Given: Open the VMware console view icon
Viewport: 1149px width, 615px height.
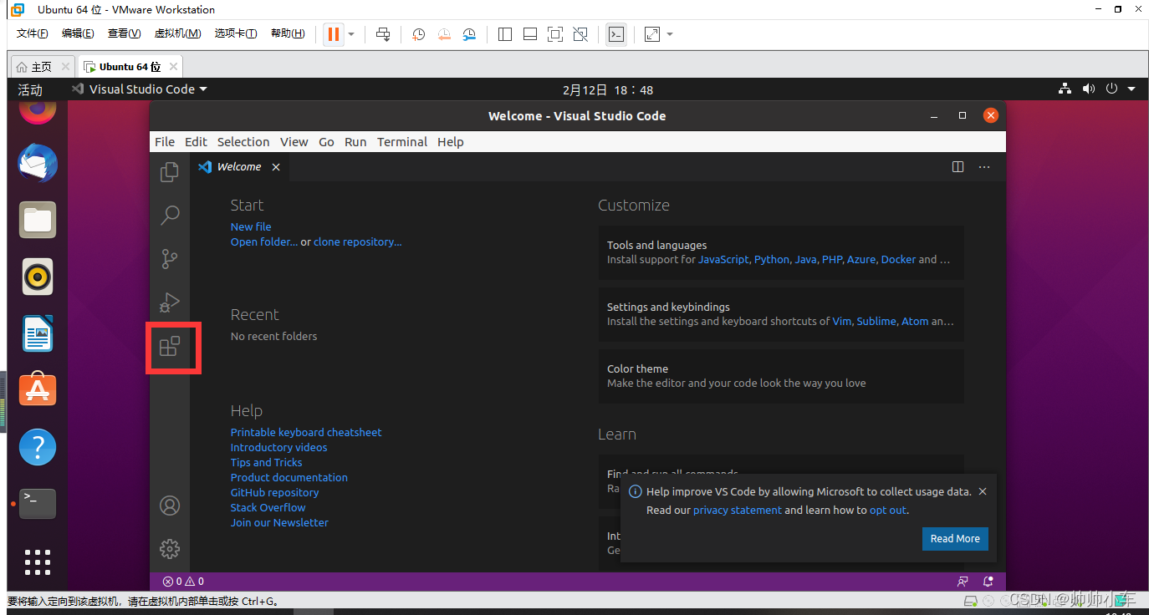Looking at the screenshot, I should [x=616, y=34].
